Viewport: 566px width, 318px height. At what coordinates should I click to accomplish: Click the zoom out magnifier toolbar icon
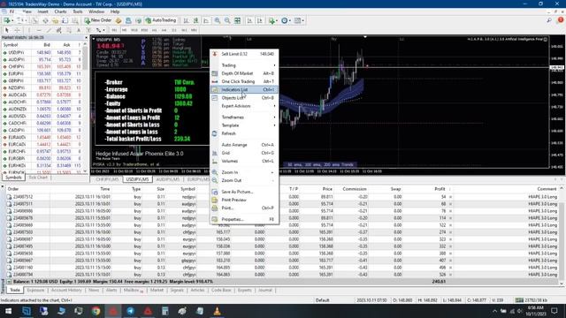[x=227, y=20]
